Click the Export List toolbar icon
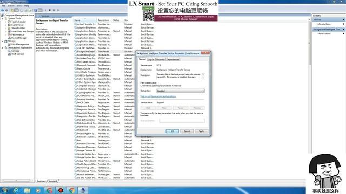The height and width of the screenshot is (194, 346). [x=30, y=10]
